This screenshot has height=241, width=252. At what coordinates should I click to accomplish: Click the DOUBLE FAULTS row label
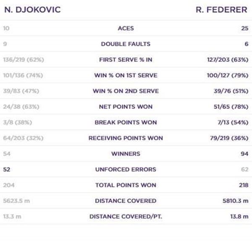pos(126,44)
